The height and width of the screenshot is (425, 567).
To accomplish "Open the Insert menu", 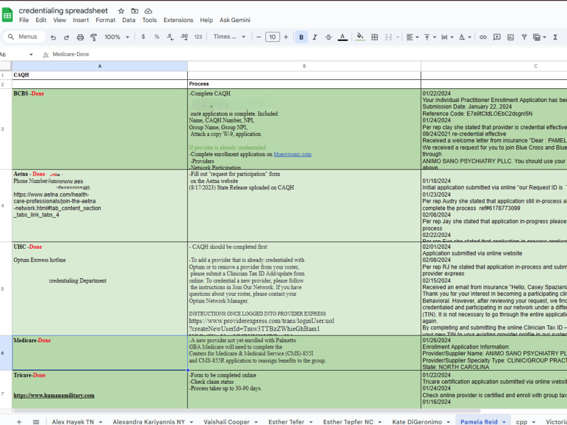I will click(x=81, y=20).
